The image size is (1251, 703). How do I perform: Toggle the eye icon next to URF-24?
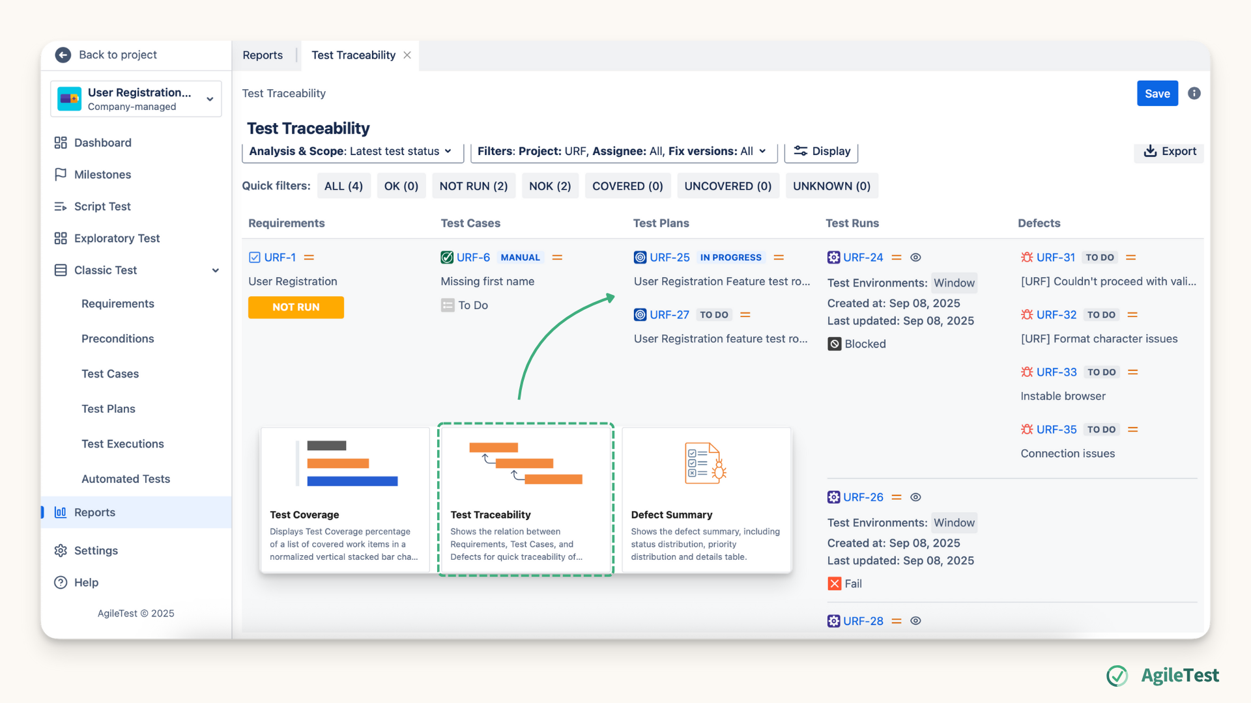[915, 257]
